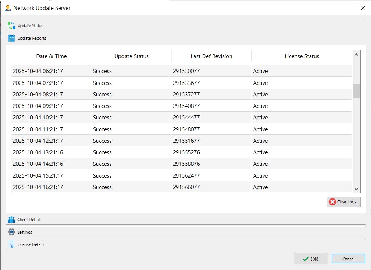Click the License Status column header
371x270 pixels.
pyautogui.click(x=302, y=56)
